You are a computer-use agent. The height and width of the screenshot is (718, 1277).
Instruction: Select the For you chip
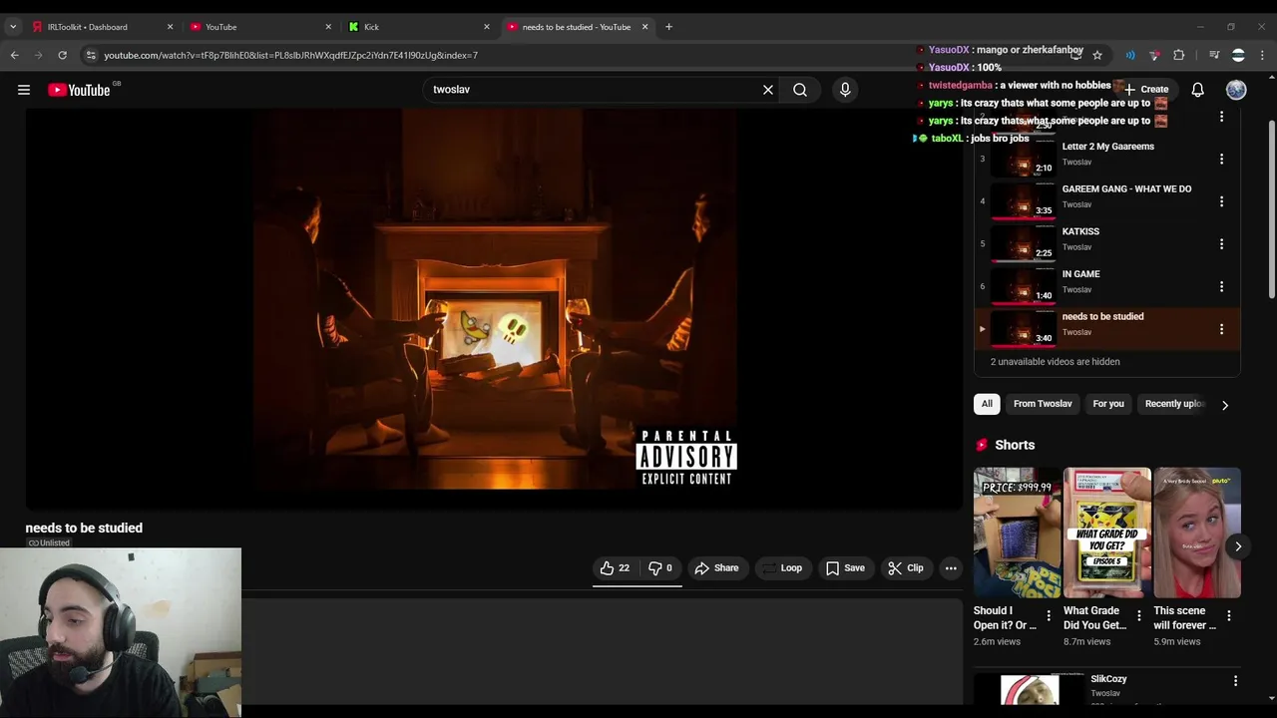point(1108,404)
